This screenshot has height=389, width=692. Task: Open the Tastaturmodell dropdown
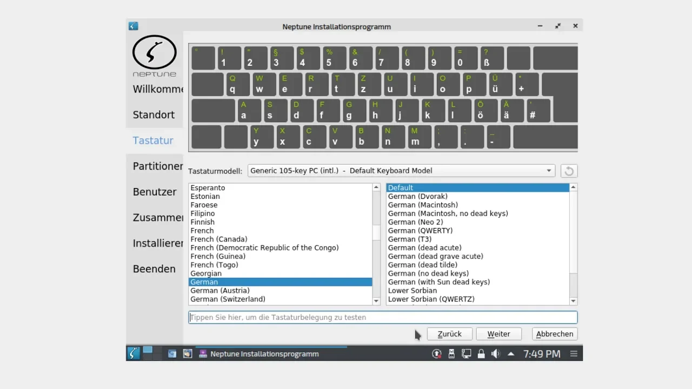pyautogui.click(x=401, y=171)
